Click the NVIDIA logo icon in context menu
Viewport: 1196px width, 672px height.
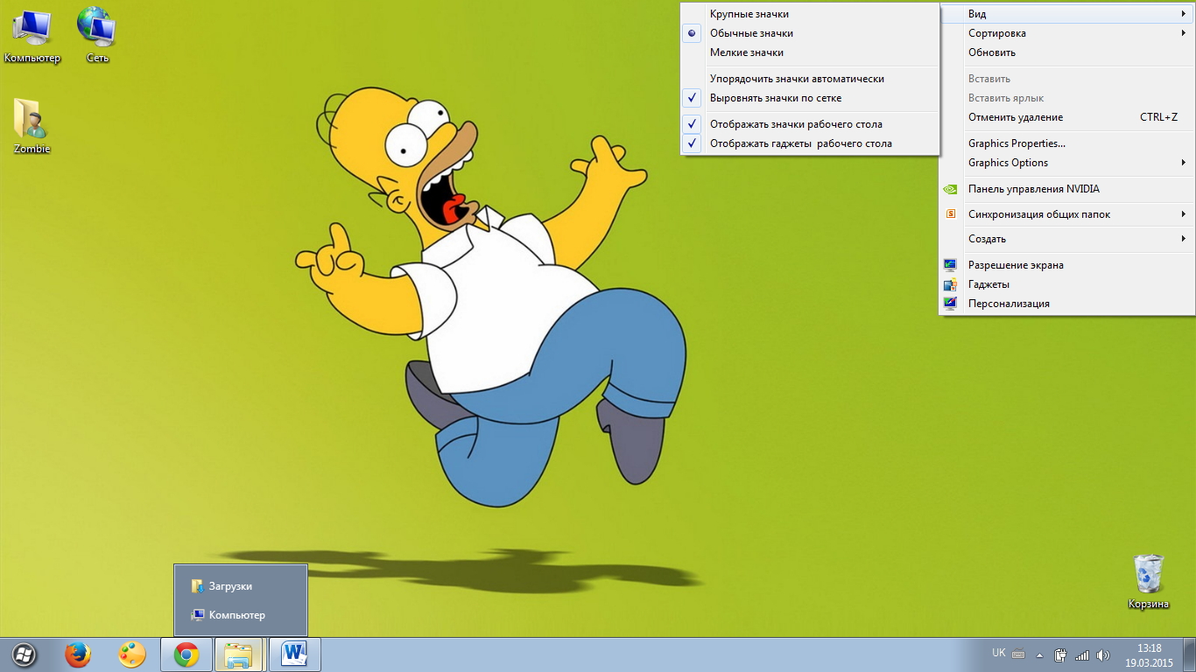click(x=950, y=189)
